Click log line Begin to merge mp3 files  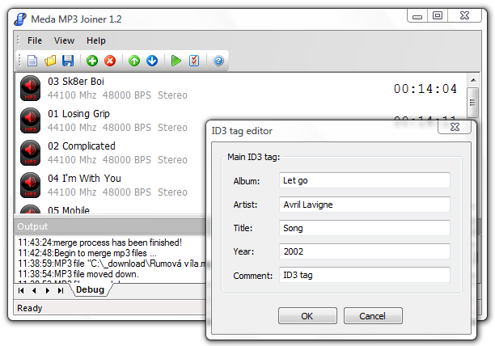87,253
